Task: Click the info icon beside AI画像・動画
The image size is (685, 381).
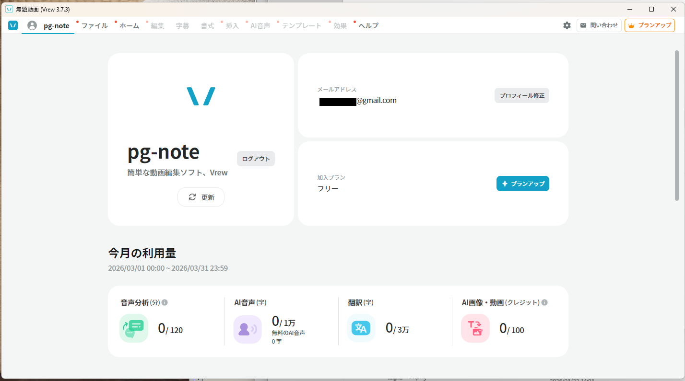Action: pos(544,302)
